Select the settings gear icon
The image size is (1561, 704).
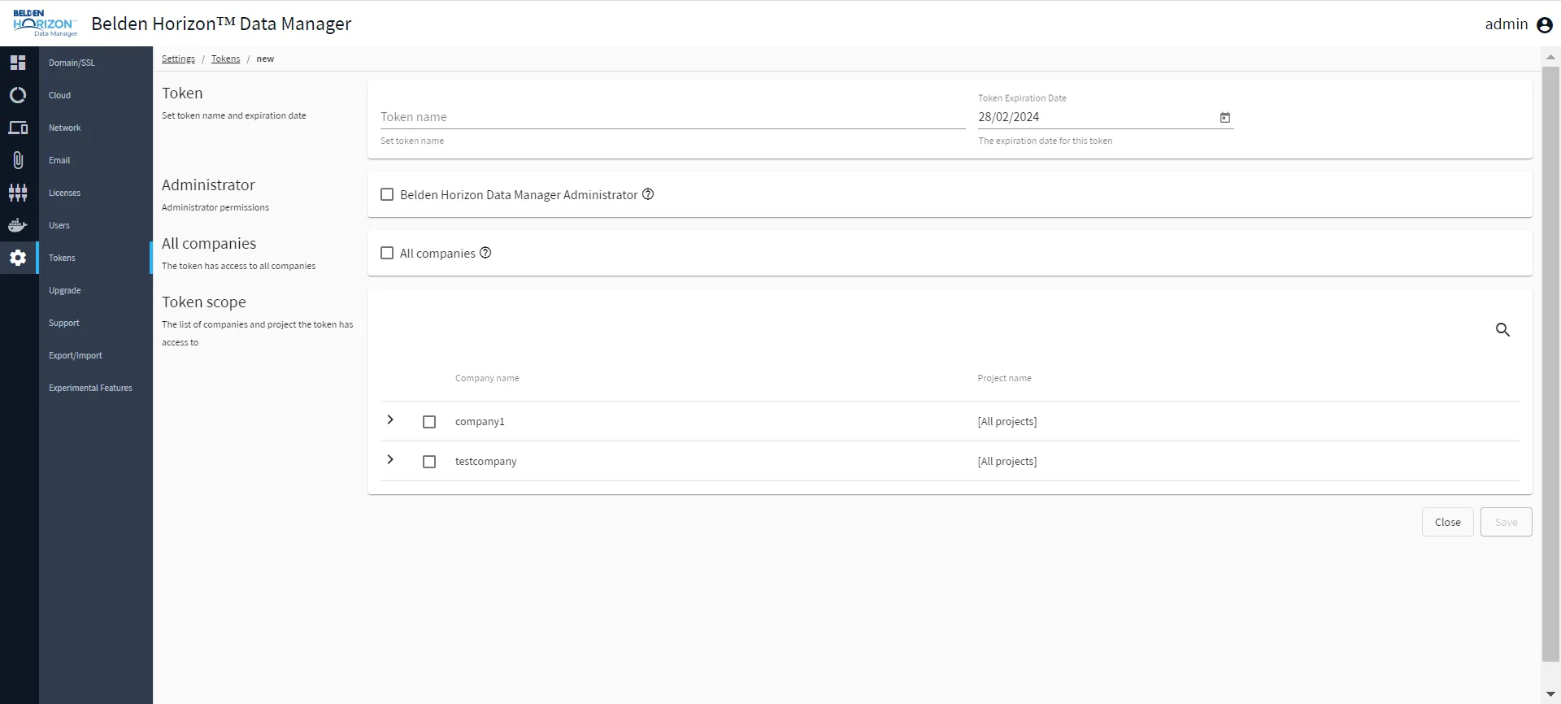(18, 258)
